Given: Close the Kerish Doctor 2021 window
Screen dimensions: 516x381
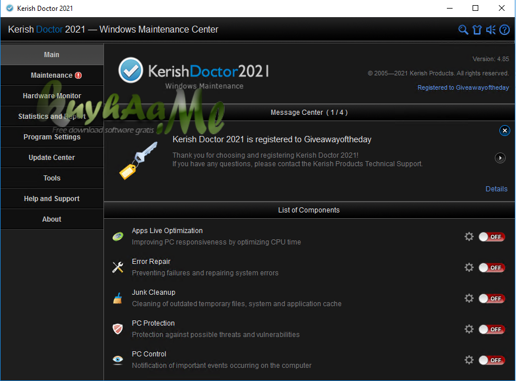Looking at the screenshot, I should coord(502,8).
